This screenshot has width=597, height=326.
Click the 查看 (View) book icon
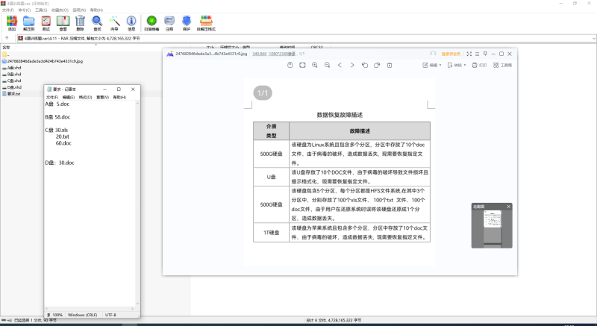(63, 23)
